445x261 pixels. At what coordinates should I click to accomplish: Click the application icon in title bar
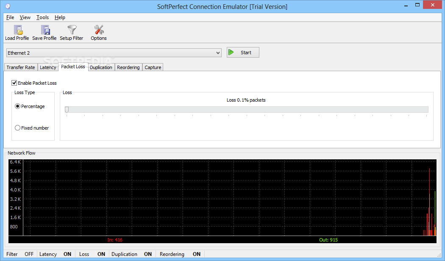(x=8, y=6)
